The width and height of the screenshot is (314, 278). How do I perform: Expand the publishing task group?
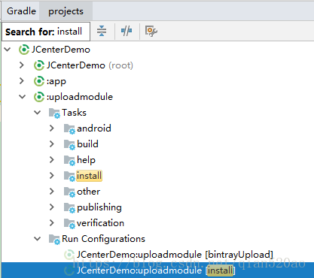[52, 207]
